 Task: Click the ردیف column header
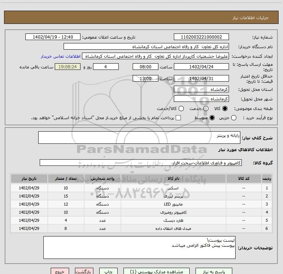click(267, 178)
